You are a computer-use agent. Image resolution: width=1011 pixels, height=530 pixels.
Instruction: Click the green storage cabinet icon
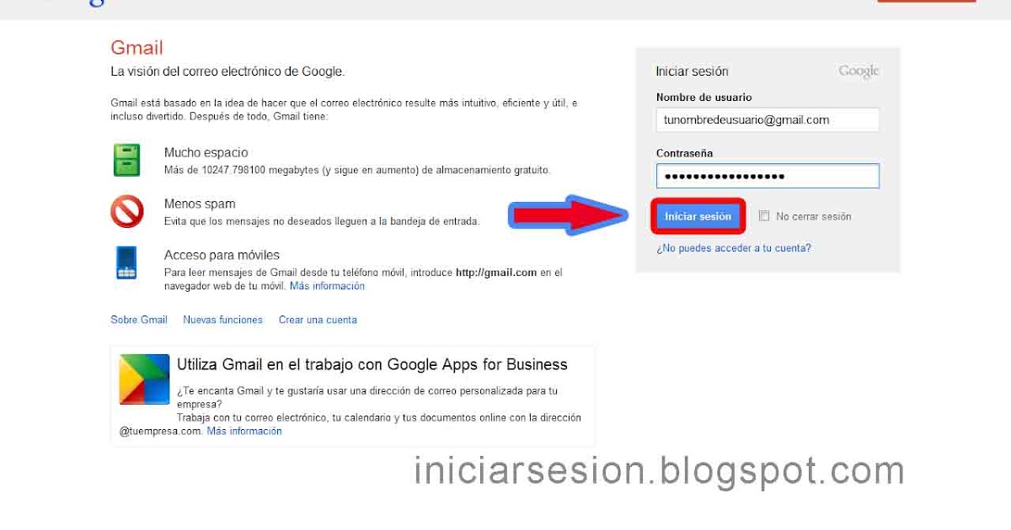coord(126,160)
